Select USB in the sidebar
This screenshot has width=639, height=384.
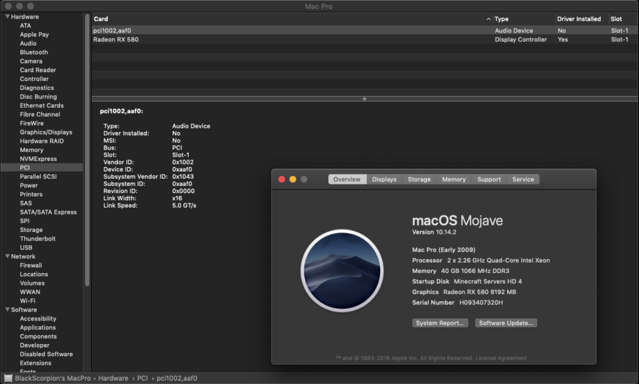coord(26,247)
